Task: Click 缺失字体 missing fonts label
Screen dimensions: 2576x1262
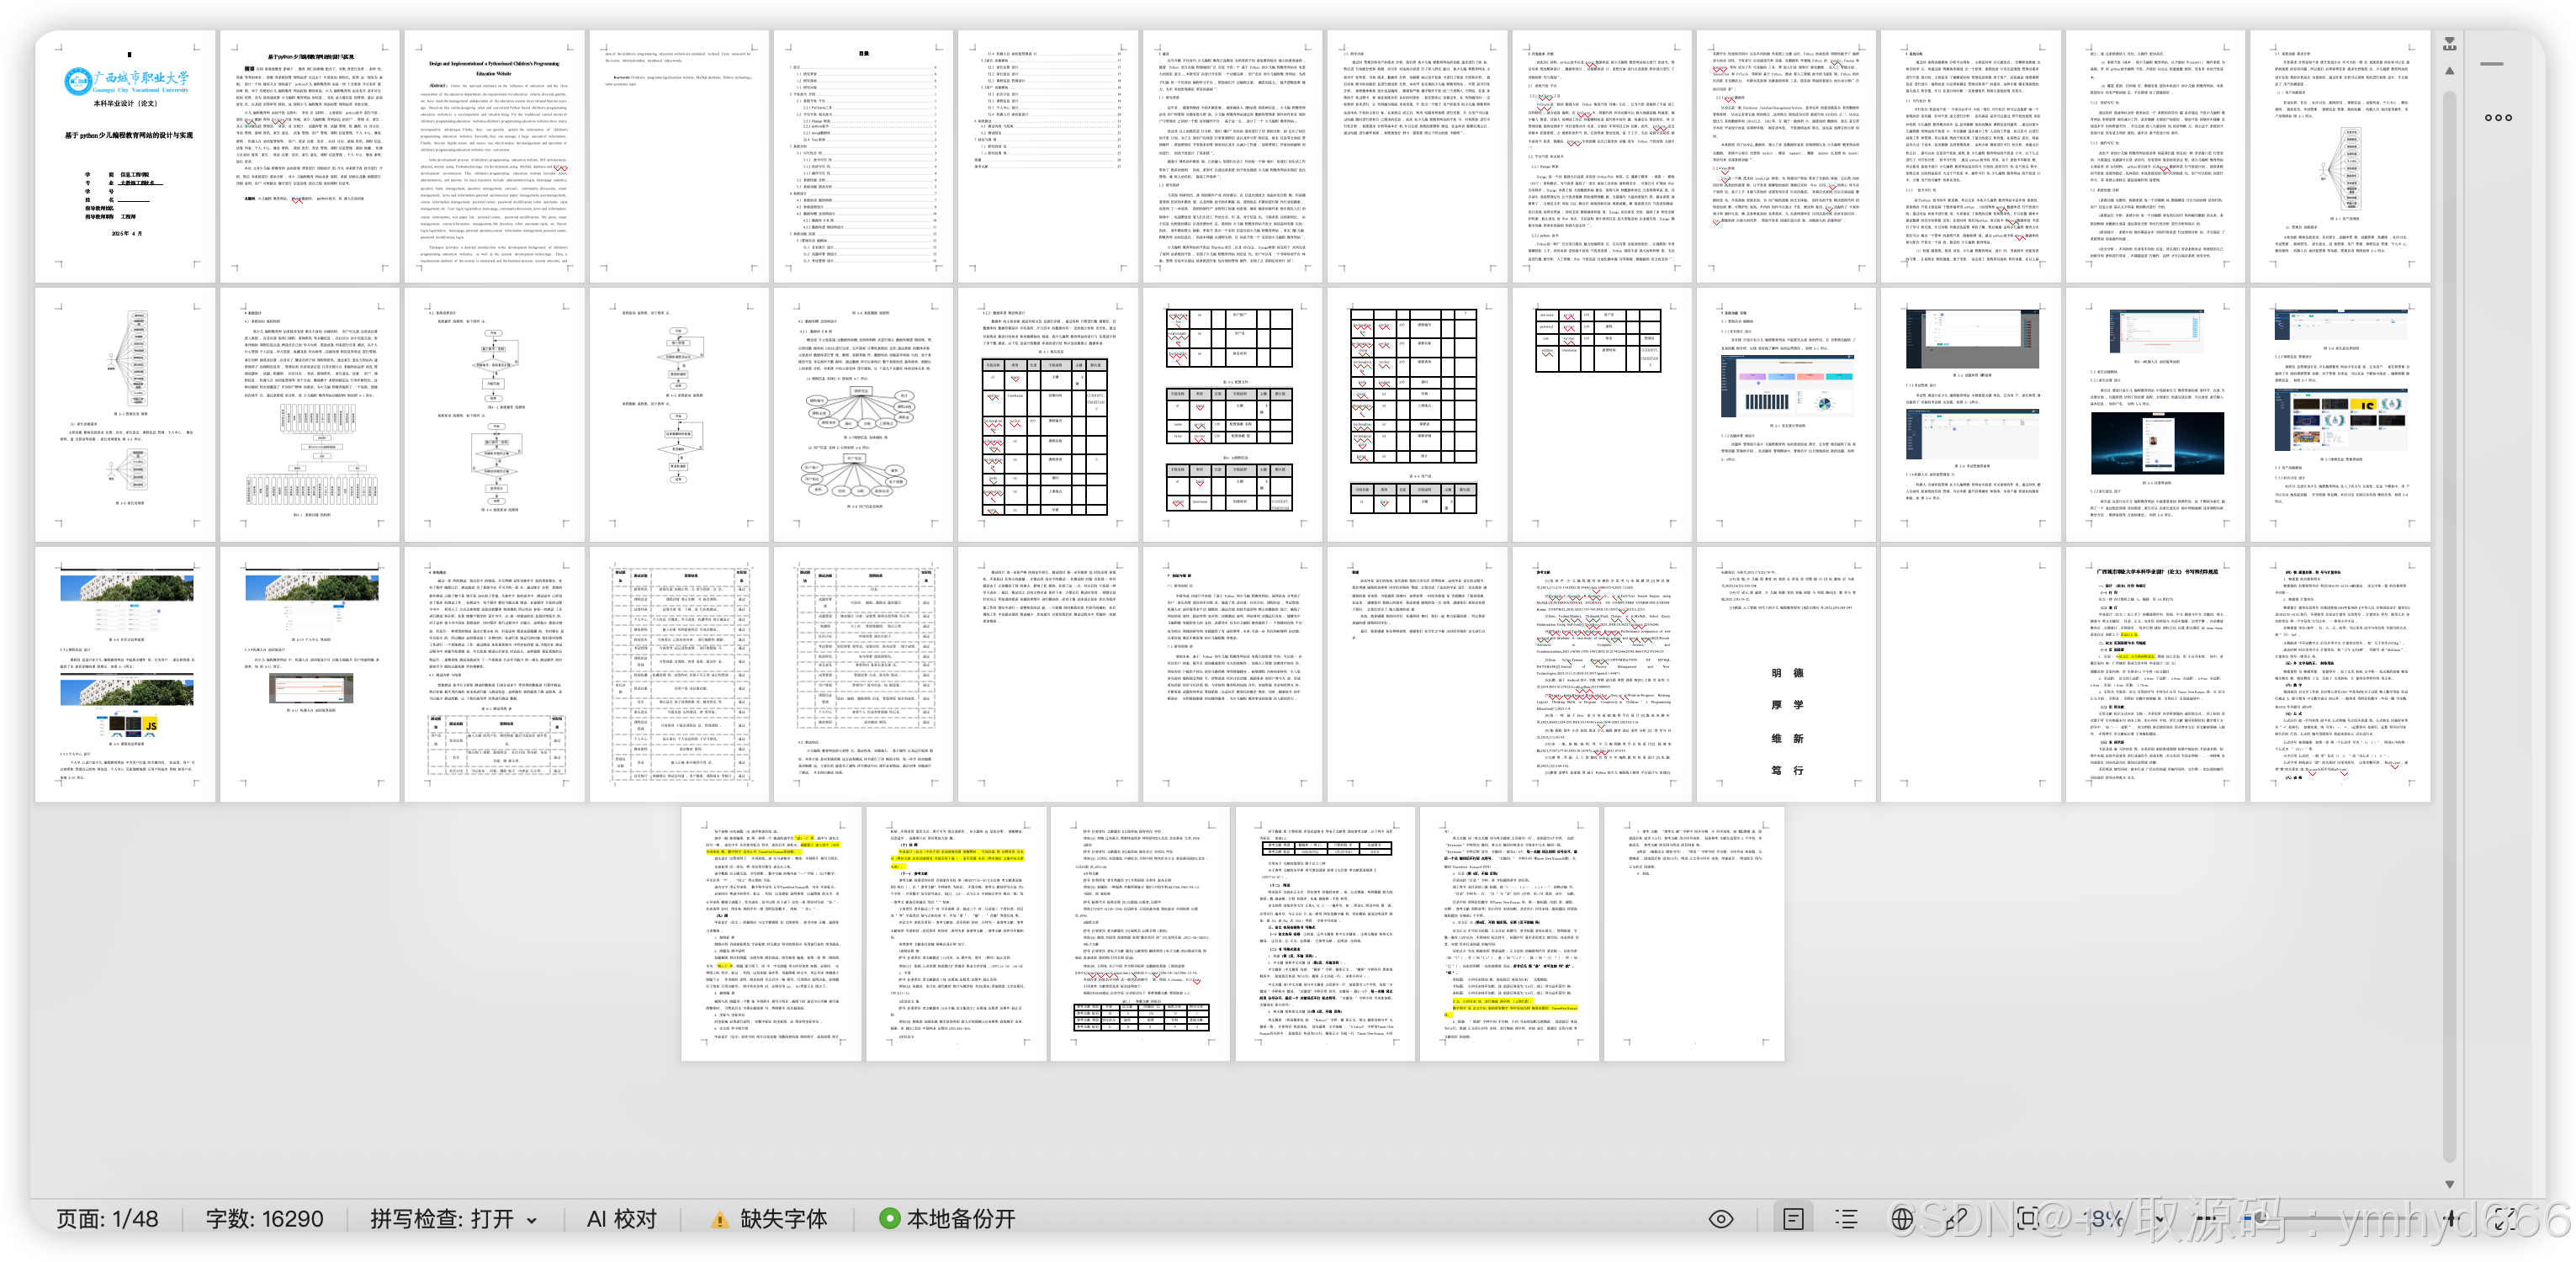Action: [783, 1219]
